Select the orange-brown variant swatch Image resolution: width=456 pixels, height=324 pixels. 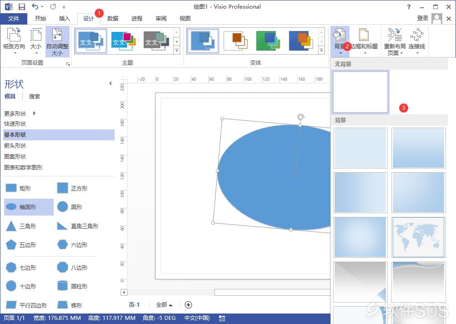236,41
